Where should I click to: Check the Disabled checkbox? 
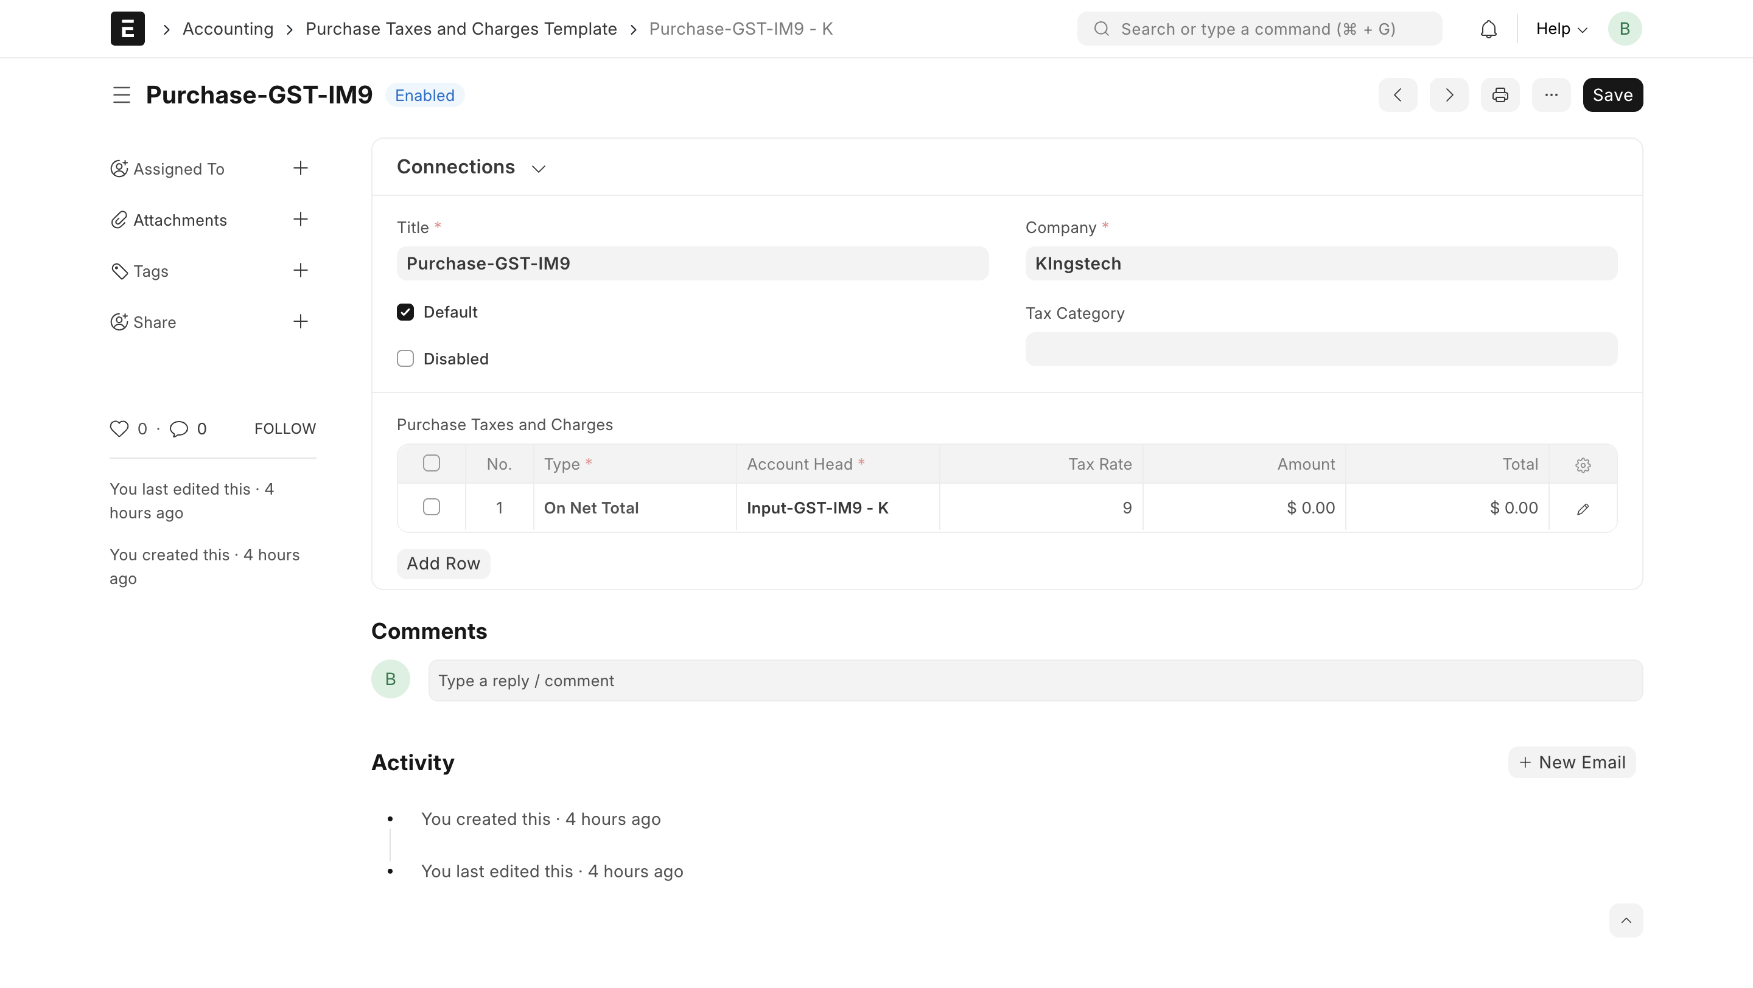coord(405,358)
